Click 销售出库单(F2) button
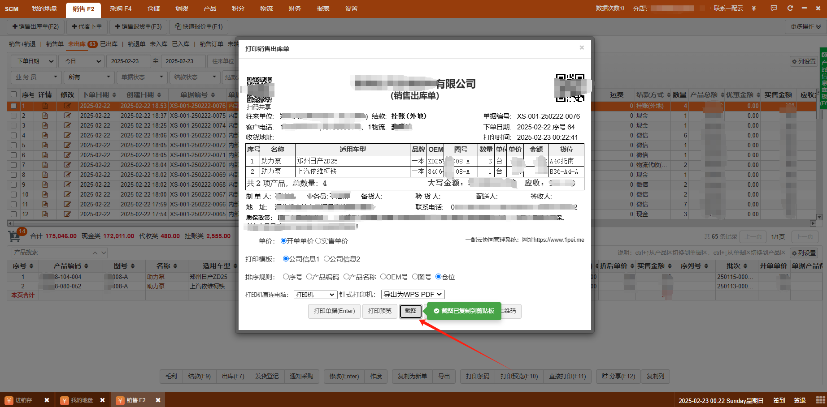Viewport: 827px width, 407px height. 35,26
